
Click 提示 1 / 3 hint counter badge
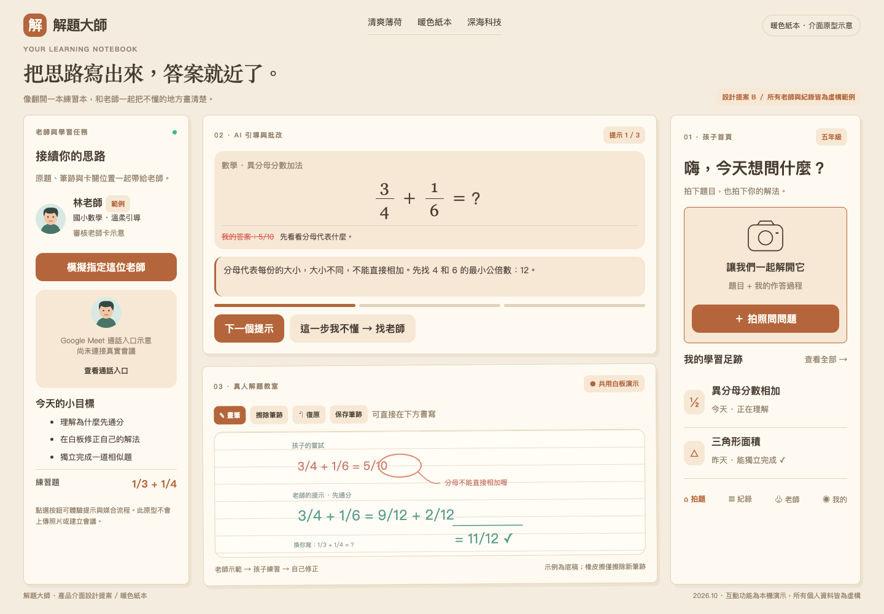(x=624, y=135)
